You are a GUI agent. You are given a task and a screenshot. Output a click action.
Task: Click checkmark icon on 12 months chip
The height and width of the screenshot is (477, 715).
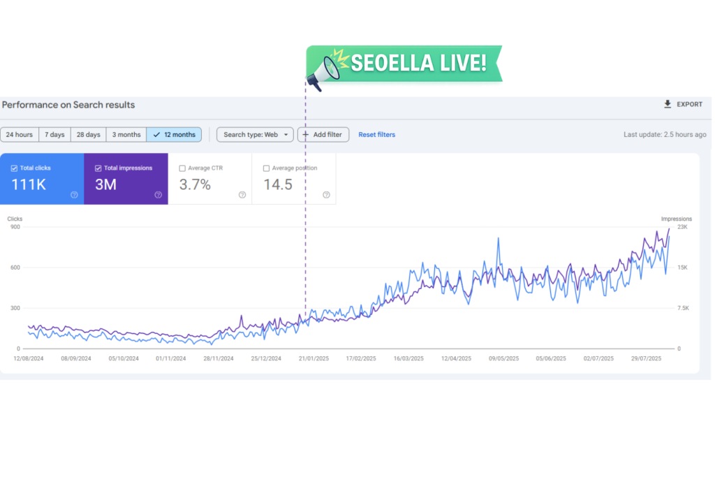pyautogui.click(x=156, y=135)
